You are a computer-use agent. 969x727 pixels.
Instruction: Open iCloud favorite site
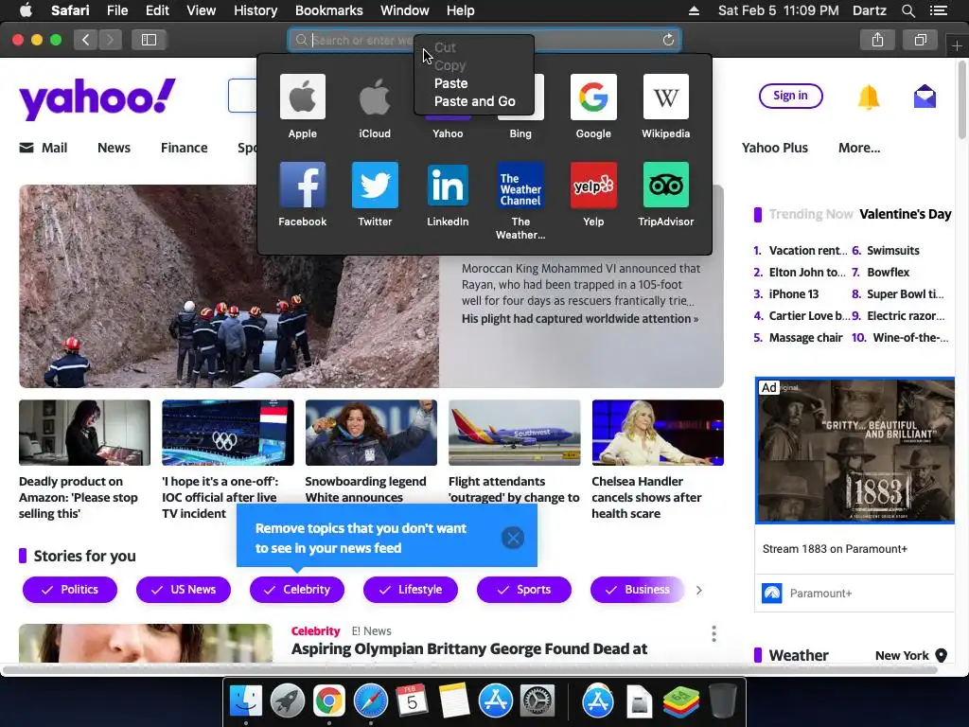(x=375, y=98)
